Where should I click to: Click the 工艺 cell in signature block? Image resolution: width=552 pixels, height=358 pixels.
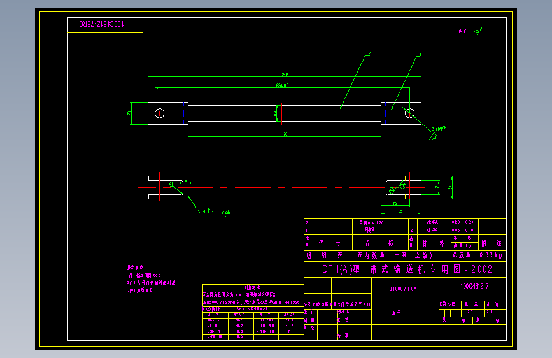click(x=343, y=320)
